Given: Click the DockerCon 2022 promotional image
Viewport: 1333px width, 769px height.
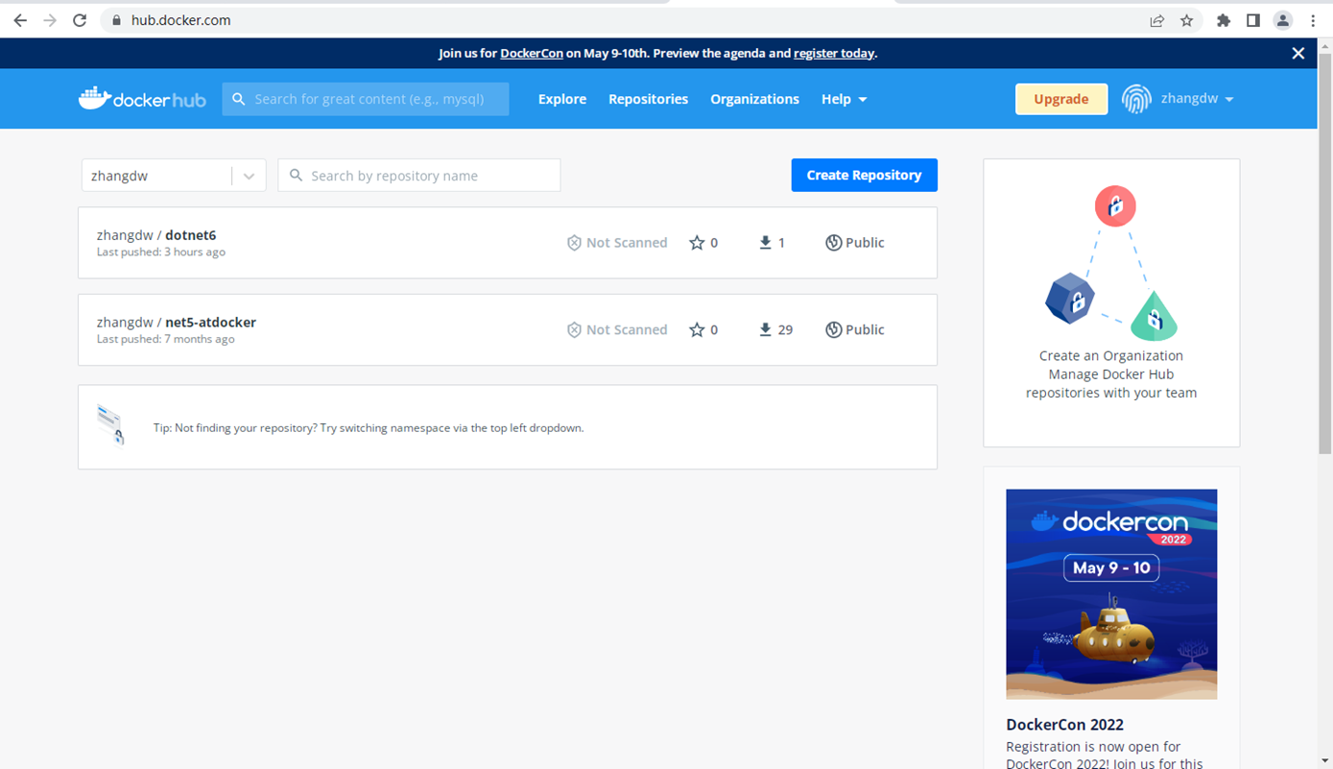Looking at the screenshot, I should click(1111, 594).
